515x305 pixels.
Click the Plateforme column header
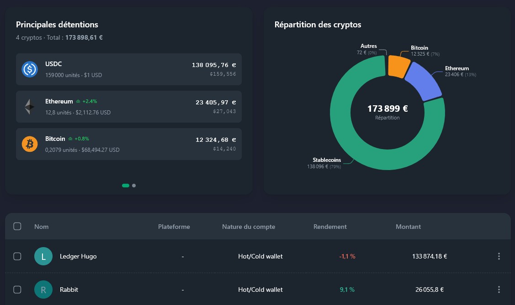[x=174, y=227]
